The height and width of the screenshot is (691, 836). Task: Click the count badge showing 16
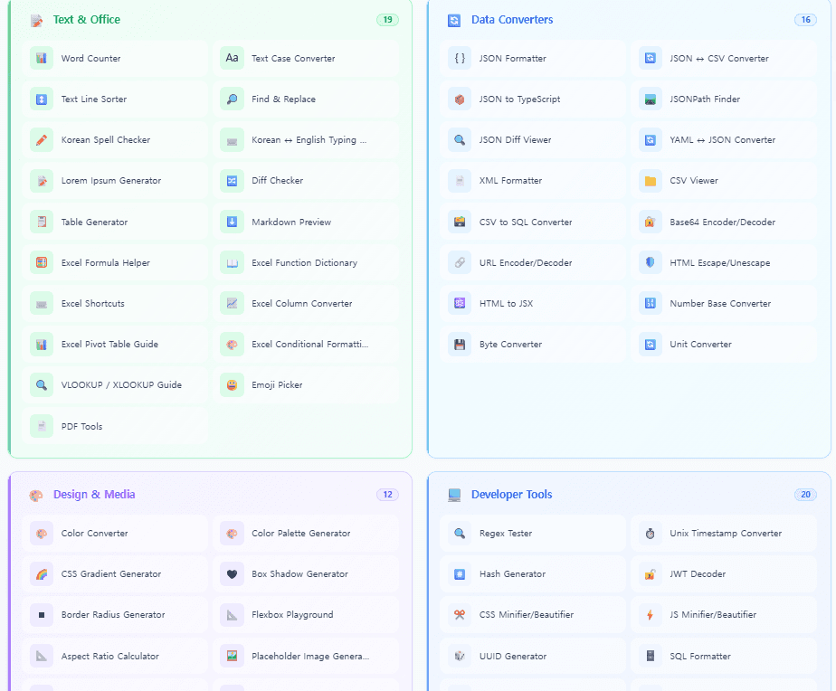[x=805, y=19]
